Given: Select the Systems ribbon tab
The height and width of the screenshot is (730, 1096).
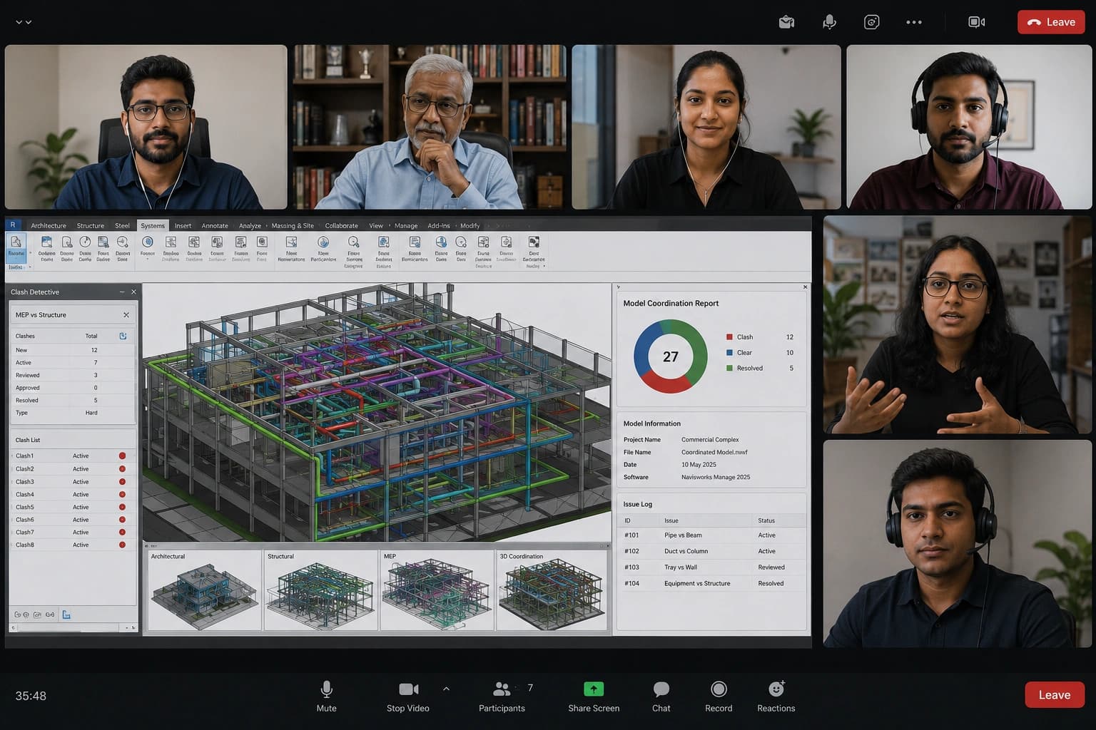Looking at the screenshot, I should click(153, 225).
